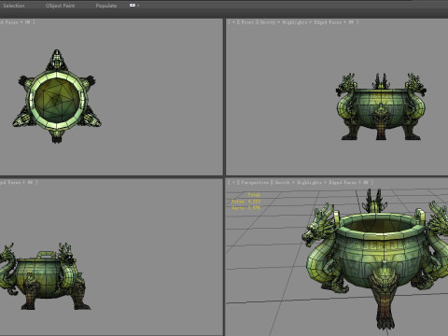Open the Perspective viewport label menu

[255, 183]
